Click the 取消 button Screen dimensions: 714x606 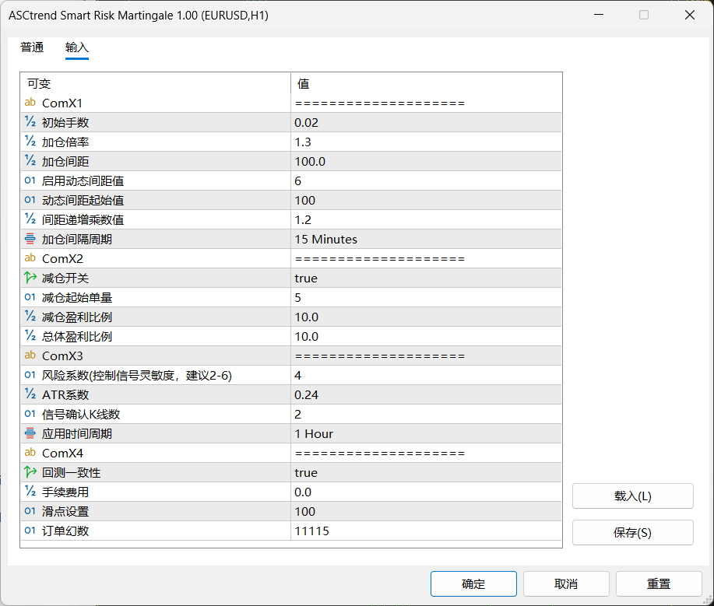tap(566, 583)
